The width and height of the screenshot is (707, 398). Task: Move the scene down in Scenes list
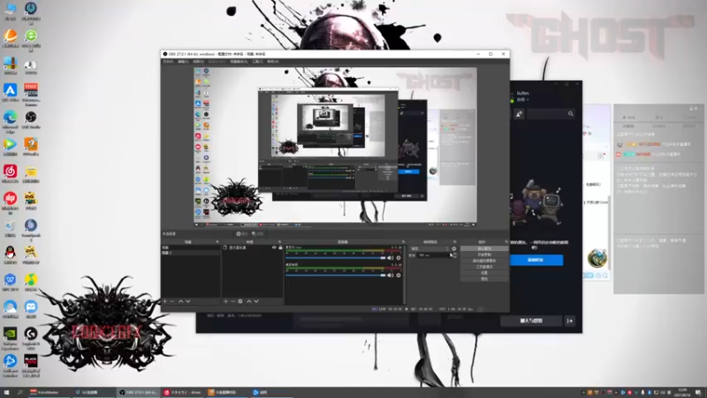pyautogui.click(x=188, y=301)
